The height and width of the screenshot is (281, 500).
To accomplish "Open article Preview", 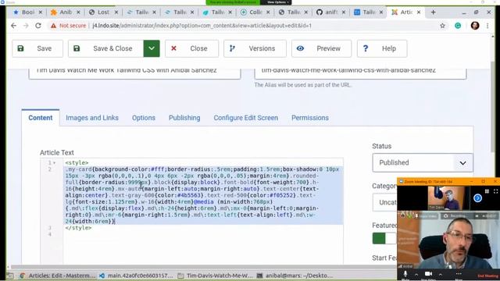I will tap(321, 48).
